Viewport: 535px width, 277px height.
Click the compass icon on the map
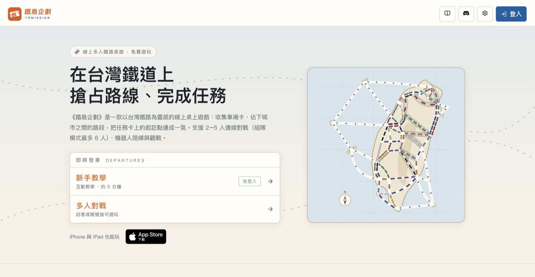(345, 200)
